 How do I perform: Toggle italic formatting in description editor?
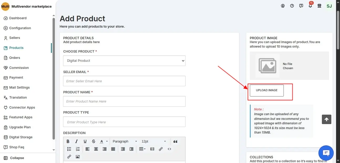(76, 141)
